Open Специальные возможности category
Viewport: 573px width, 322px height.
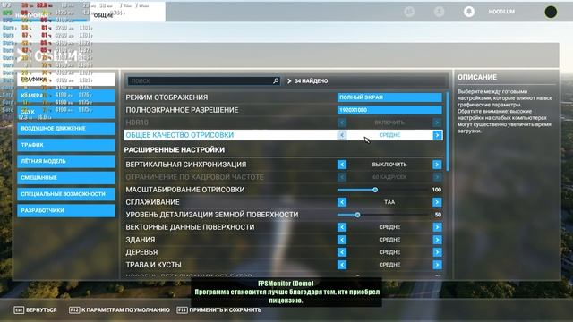(x=66, y=194)
